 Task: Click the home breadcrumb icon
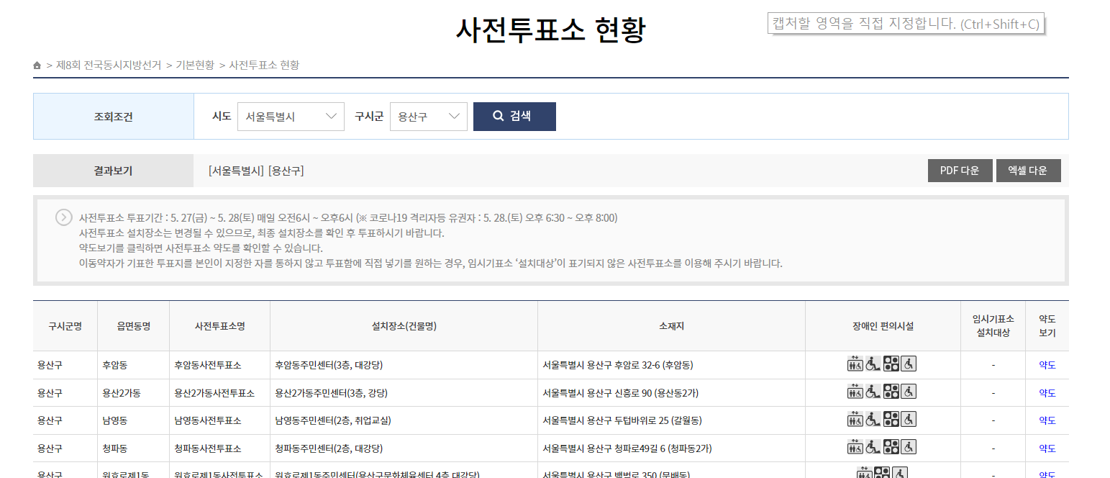(37, 65)
